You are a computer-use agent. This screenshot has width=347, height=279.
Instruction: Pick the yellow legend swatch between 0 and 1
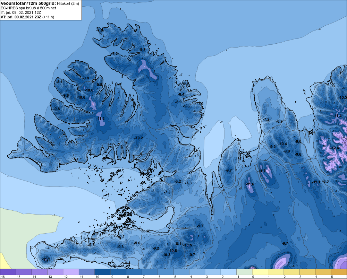coord(260,272)
